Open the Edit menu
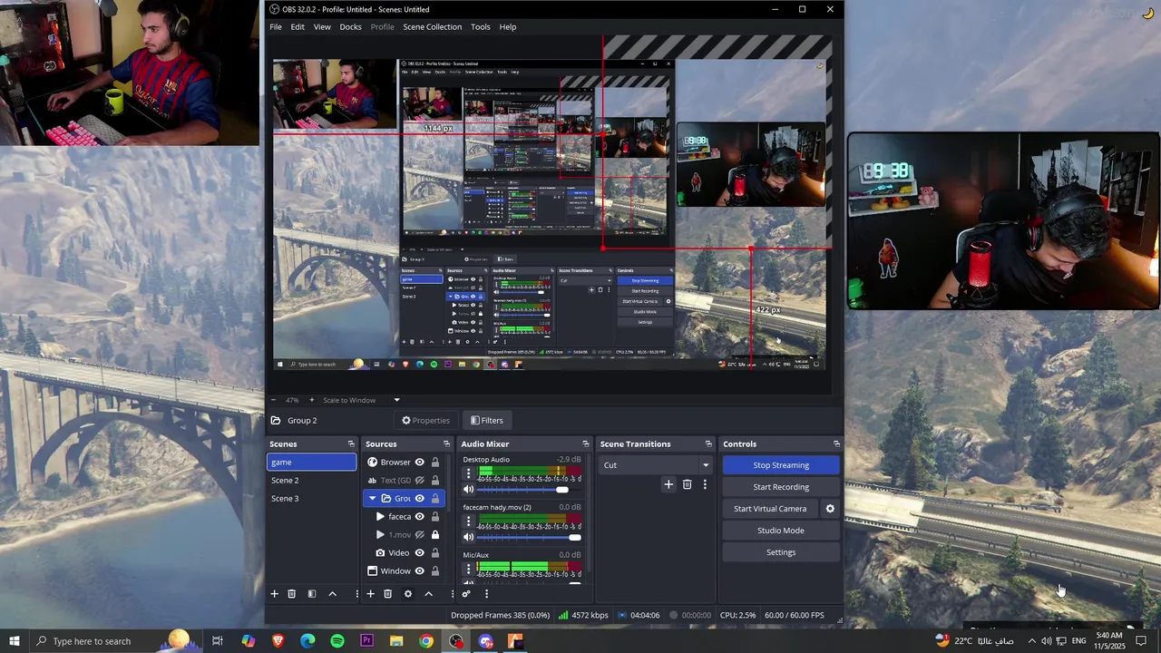The height and width of the screenshot is (653, 1161). 298,27
